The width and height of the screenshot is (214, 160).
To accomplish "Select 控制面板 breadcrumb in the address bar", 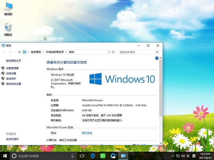I will click(x=36, y=52).
